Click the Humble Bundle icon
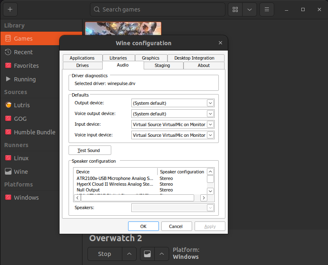This screenshot has width=328, height=265. click(8, 132)
